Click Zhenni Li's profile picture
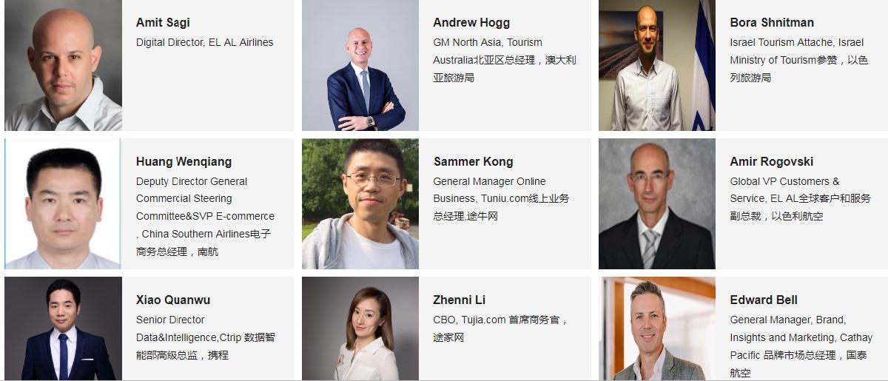This screenshot has height=381, width=888. pos(360,328)
